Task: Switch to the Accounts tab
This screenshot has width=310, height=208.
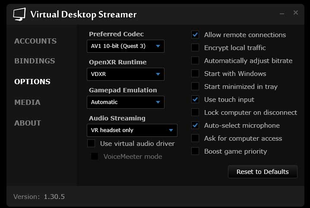Action: coord(35,41)
